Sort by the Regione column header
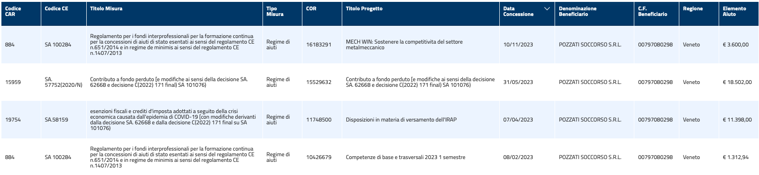 pos(693,8)
